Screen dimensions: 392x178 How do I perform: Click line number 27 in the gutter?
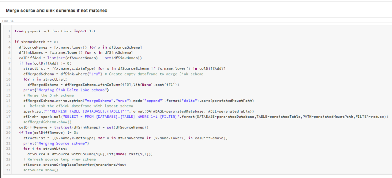point(9,170)
